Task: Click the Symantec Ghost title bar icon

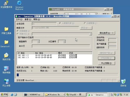Action: (x=16, y=16)
